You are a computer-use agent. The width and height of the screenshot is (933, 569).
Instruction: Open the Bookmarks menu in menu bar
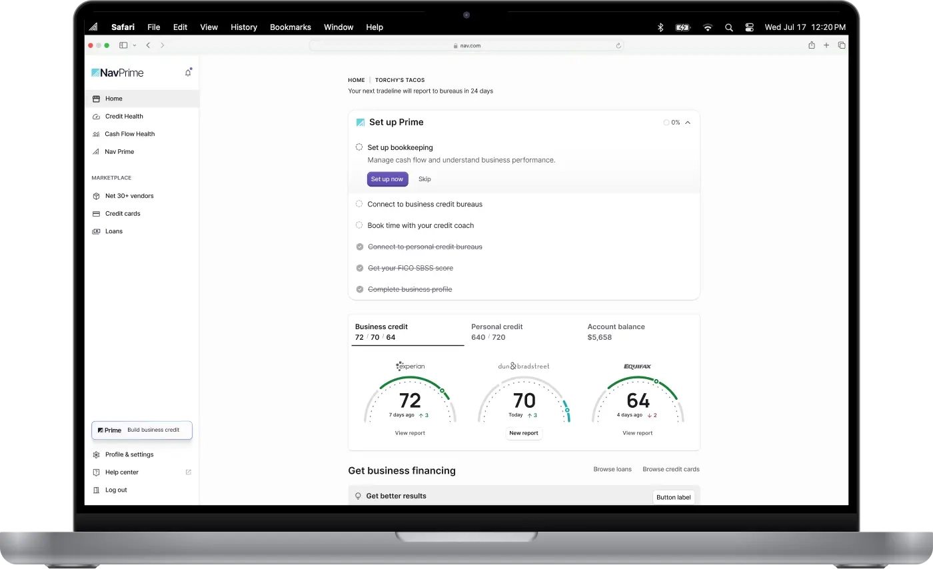coord(290,27)
